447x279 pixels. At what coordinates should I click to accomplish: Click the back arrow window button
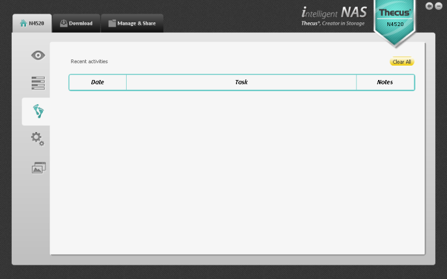point(429,6)
